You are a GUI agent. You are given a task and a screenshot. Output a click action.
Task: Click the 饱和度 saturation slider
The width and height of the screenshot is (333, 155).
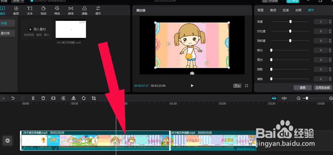[x=290, y=41]
